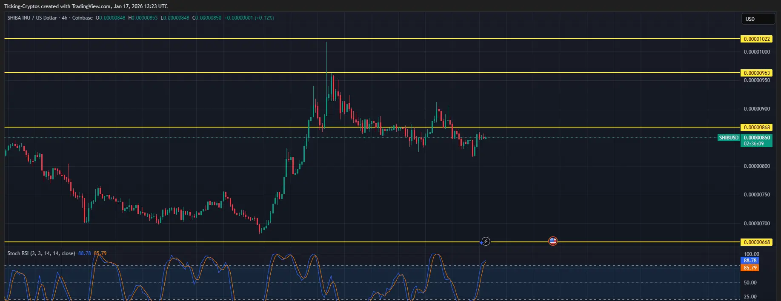Screen dimensions: 781x301
Task: Click the 0.00001000 price axis label
Action: pyautogui.click(x=757, y=52)
